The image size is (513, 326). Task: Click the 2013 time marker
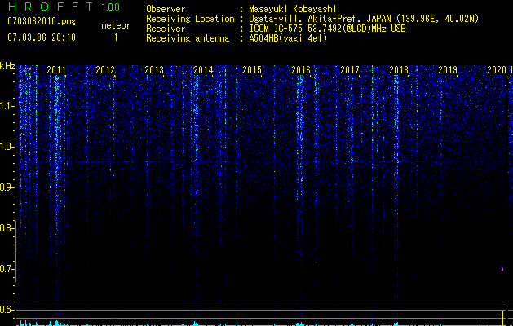154,70
